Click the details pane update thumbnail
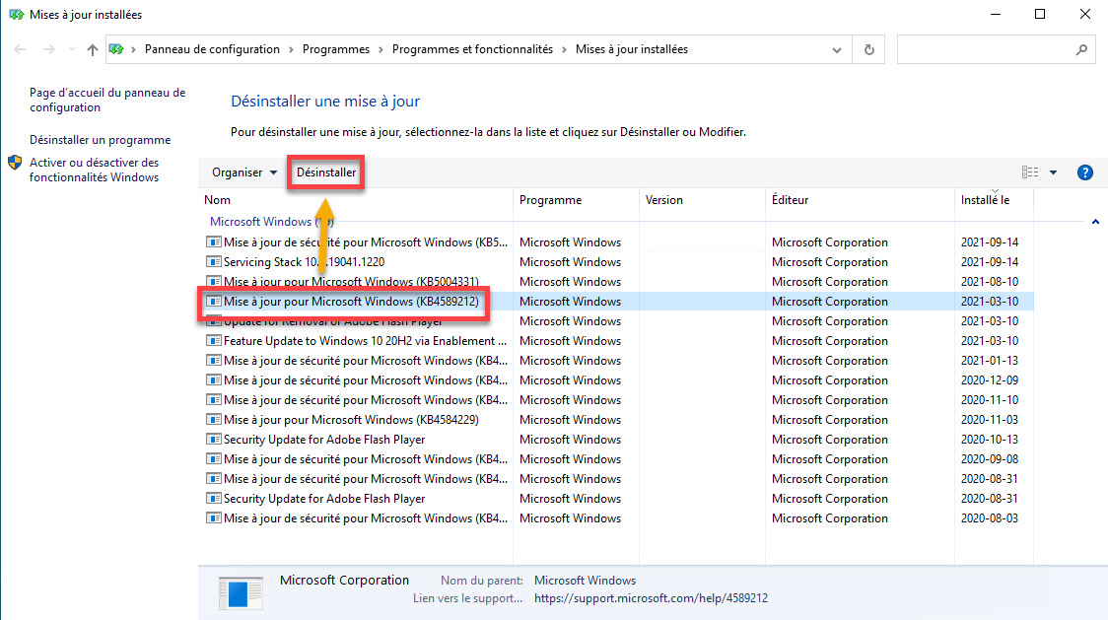Image resolution: width=1108 pixels, height=620 pixels. click(241, 593)
